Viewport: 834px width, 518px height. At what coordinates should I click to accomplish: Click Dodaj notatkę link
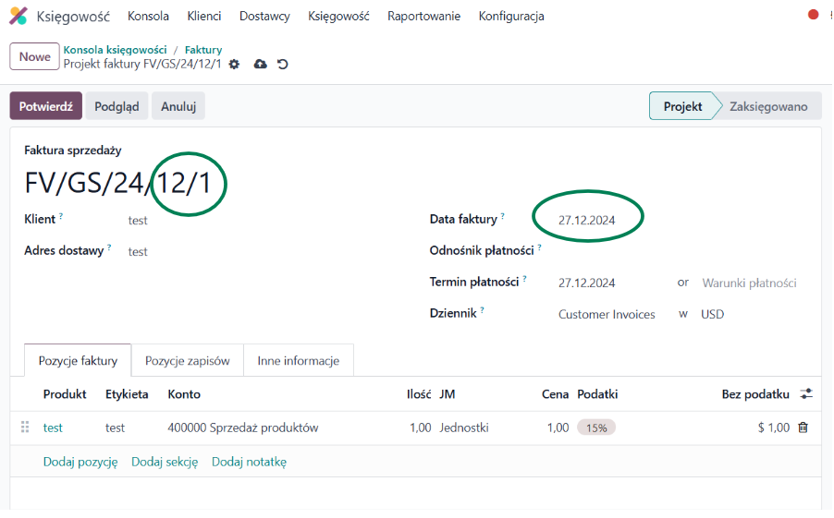[x=249, y=462]
